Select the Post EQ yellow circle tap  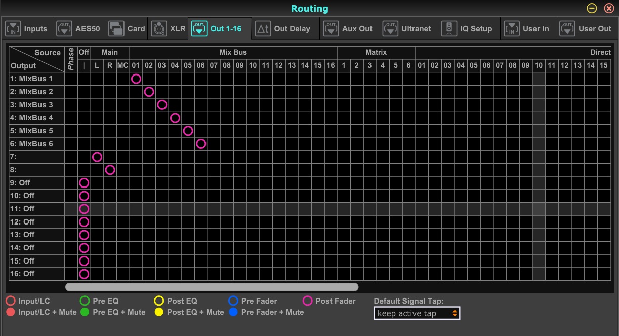click(x=159, y=301)
